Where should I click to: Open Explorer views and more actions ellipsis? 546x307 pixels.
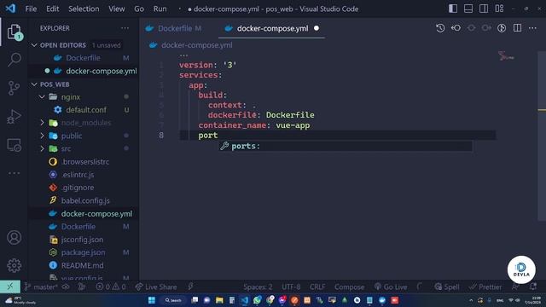click(125, 28)
